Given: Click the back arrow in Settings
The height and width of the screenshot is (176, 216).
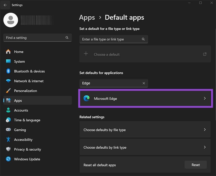Looking at the screenshot, I should (x=5, y=5).
